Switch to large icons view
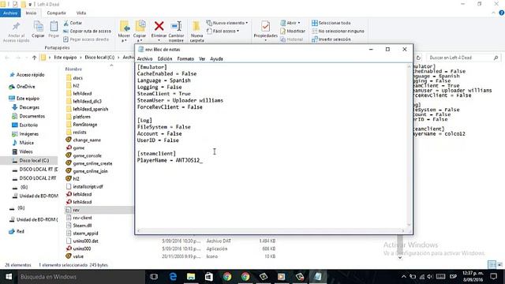Viewport: 505px width, 284px height. [499, 265]
